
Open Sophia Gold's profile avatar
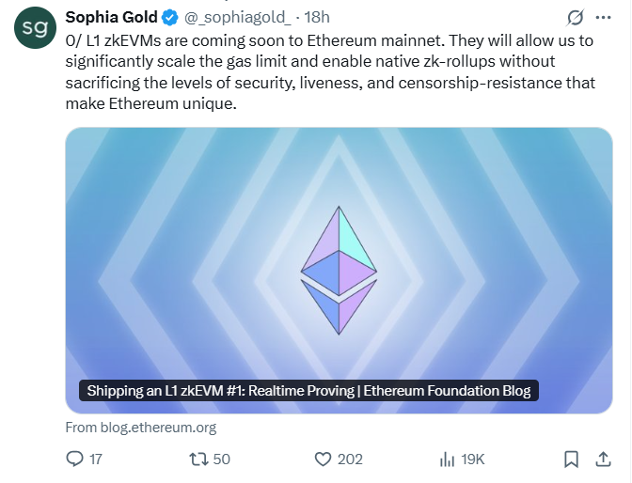pyautogui.click(x=34, y=28)
